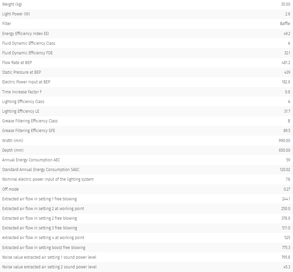Select Grease Filtering Efficiency GFE value 89.5
Image resolution: width=293 pixels, height=272 pixels.
click(x=287, y=131)
